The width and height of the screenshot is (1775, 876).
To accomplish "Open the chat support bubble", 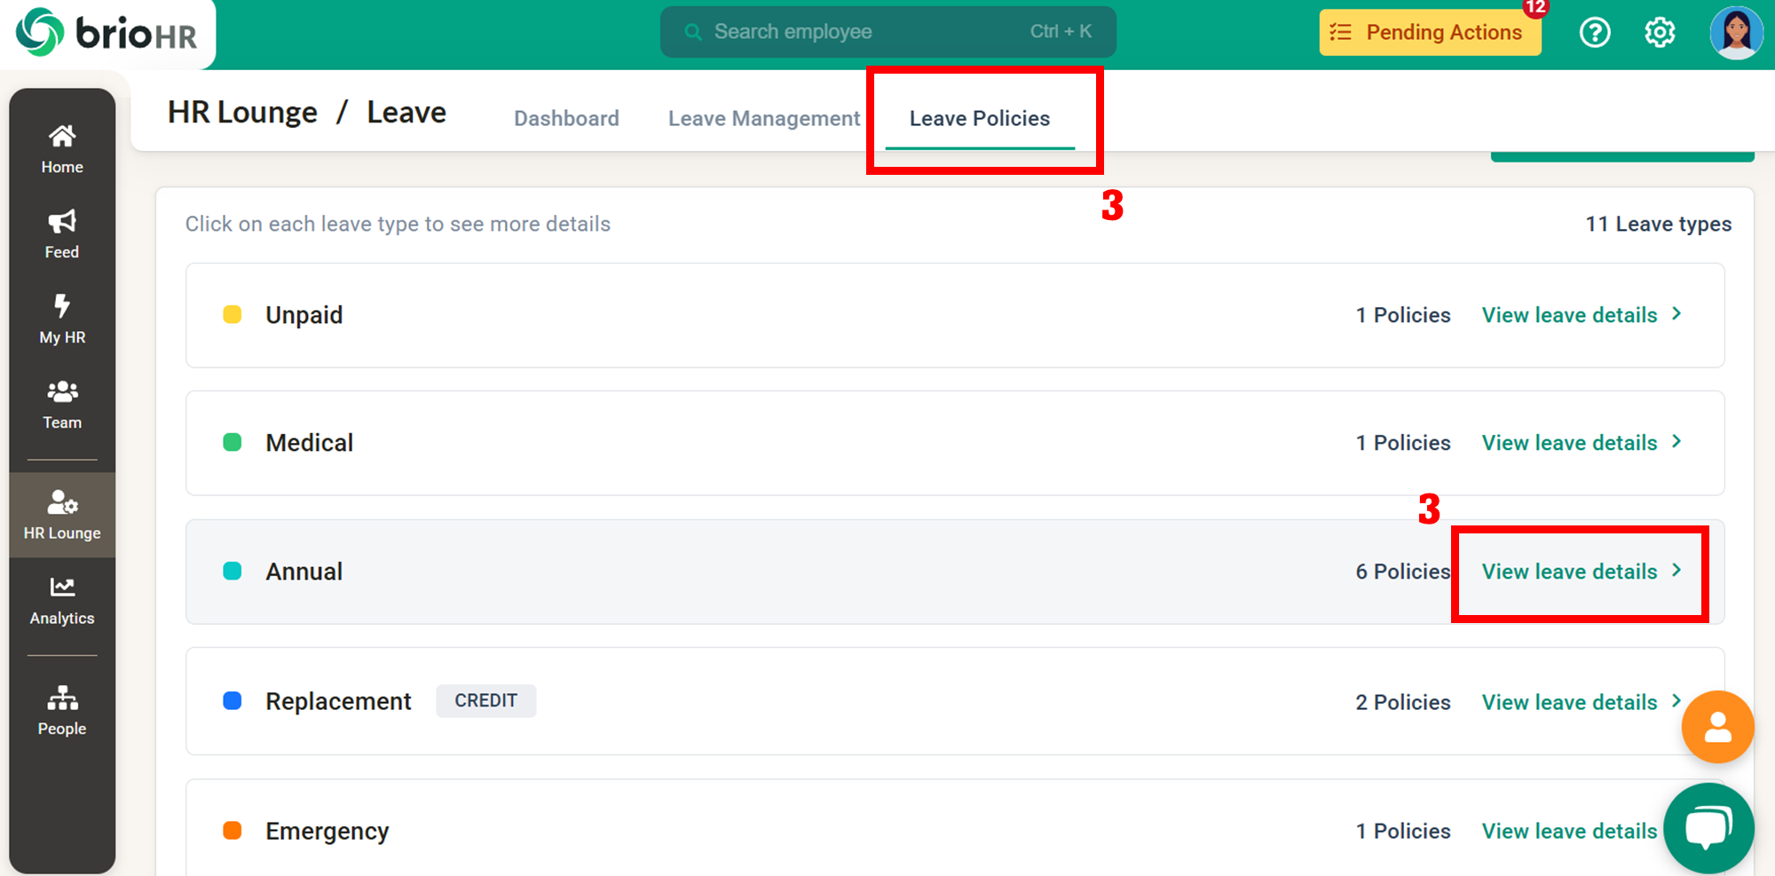I will tap(1708, 827).
